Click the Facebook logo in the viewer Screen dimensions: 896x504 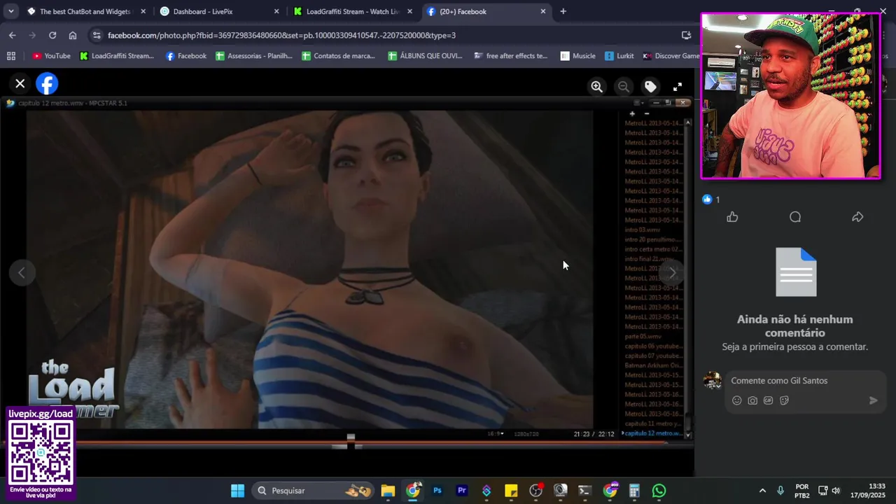pos(47,84)
